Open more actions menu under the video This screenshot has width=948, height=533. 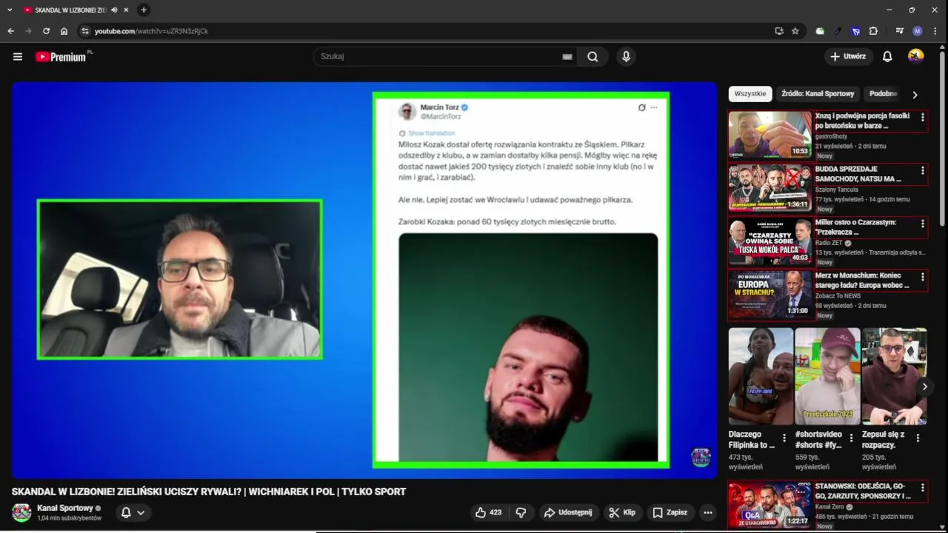point(707,512)
